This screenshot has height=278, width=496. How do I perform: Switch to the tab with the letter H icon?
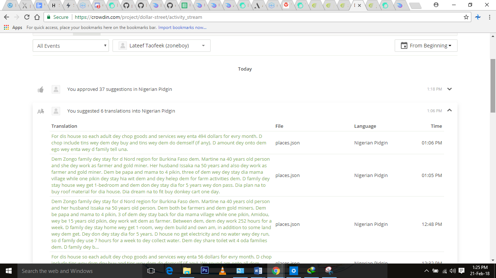[x=54, y=5]
